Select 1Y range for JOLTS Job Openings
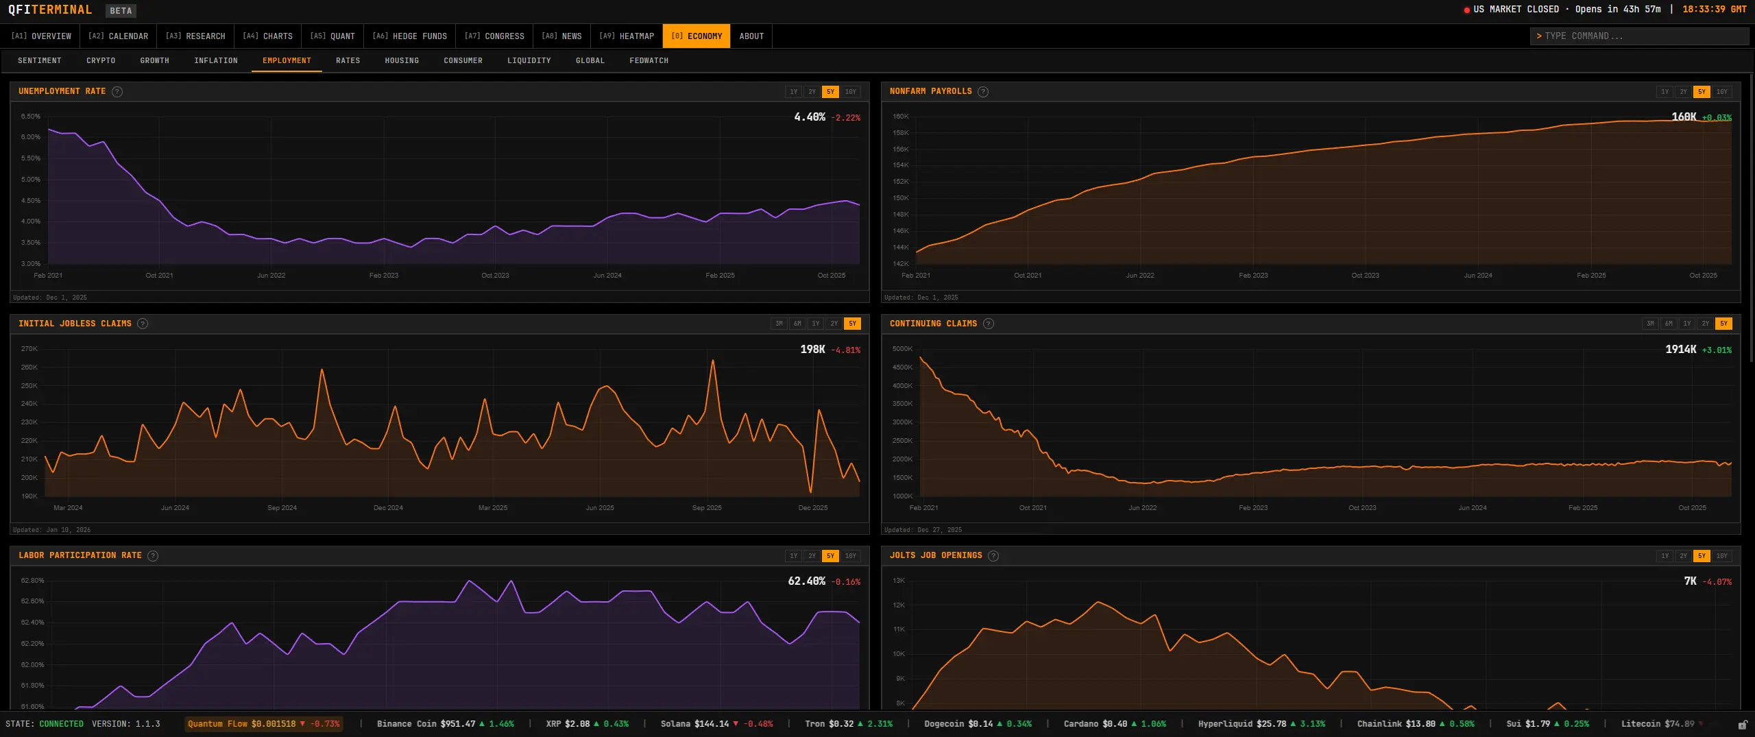1755x737 pixels. pyautogui.click(x=1665, y=556)
